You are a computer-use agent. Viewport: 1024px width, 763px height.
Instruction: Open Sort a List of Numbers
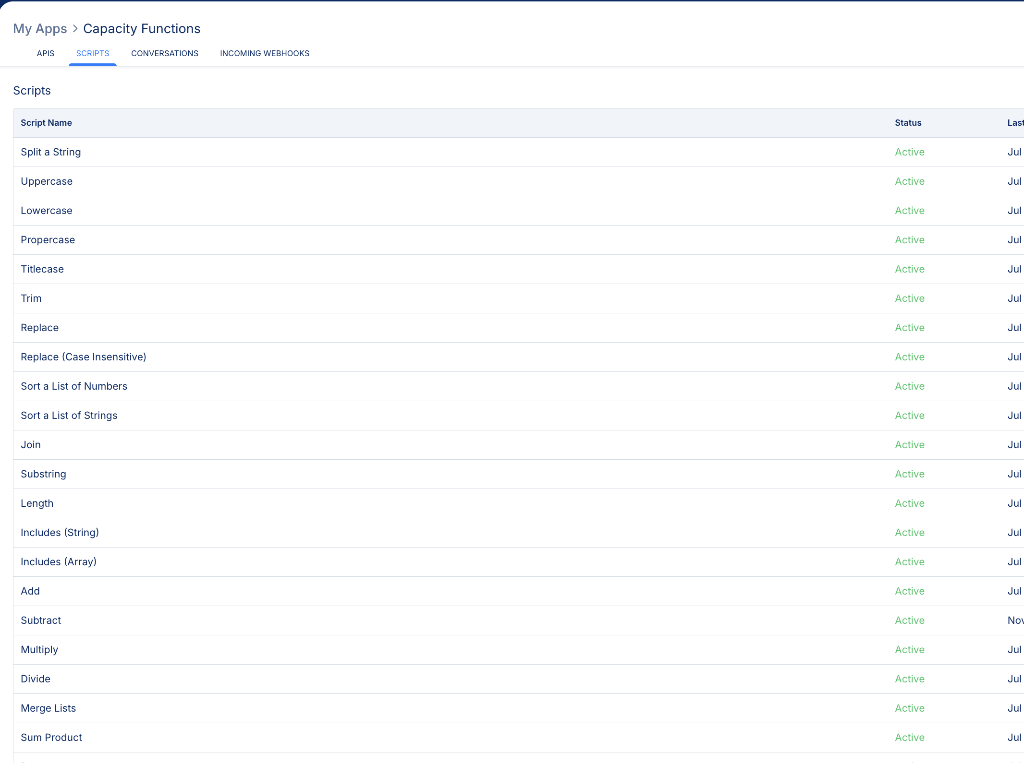(74, 386)
